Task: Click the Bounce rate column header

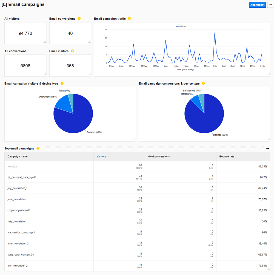Action: pos(227,157)
